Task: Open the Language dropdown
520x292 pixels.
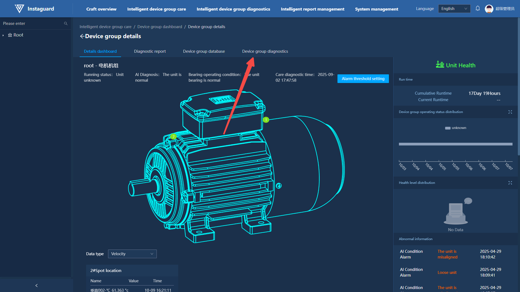Action: click(454, 9)
